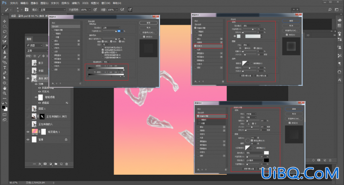Screen dimensions: 344x185
Task: Click 确定 in the blending options dialog
Action: (x=148, y=23)
